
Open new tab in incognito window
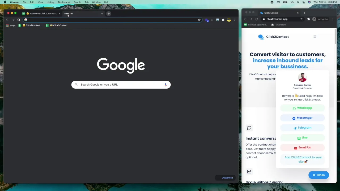(x=304, y=13)
